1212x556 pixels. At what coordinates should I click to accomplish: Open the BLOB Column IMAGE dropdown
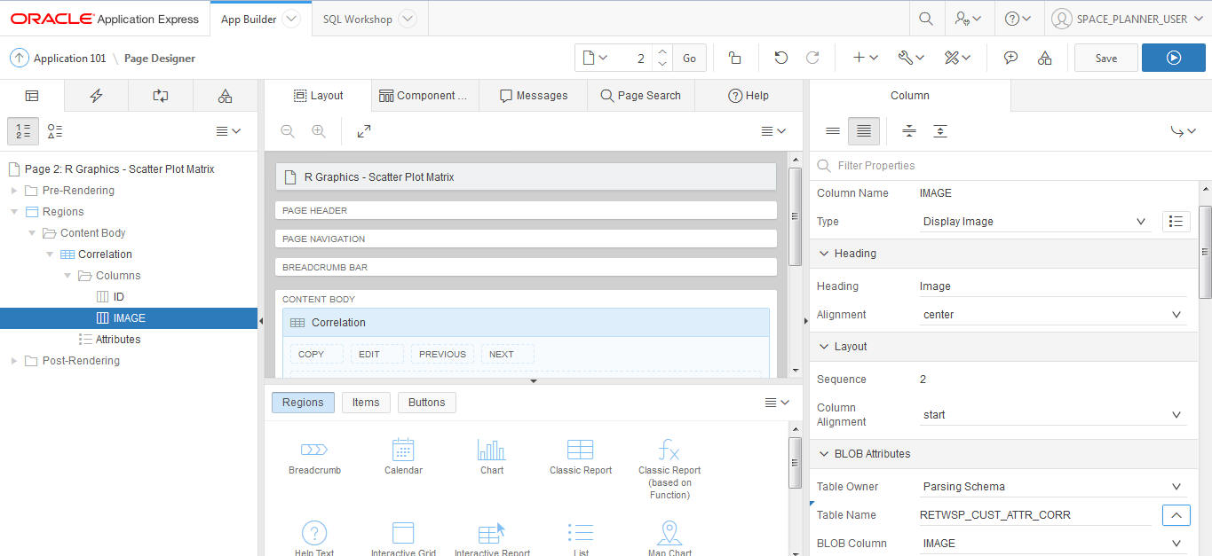click(1053, 544)
